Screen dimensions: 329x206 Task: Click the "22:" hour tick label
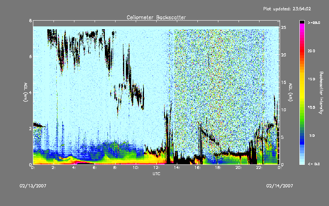[x=259, y=168]
